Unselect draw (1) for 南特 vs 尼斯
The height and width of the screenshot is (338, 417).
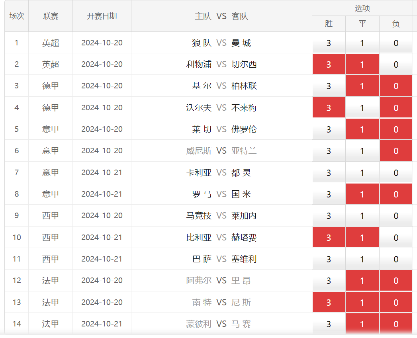point(362,302)
